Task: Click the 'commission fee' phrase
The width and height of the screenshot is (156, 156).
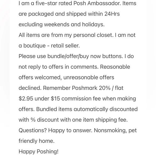Action: pyautogui.click(x=81, y=99)
